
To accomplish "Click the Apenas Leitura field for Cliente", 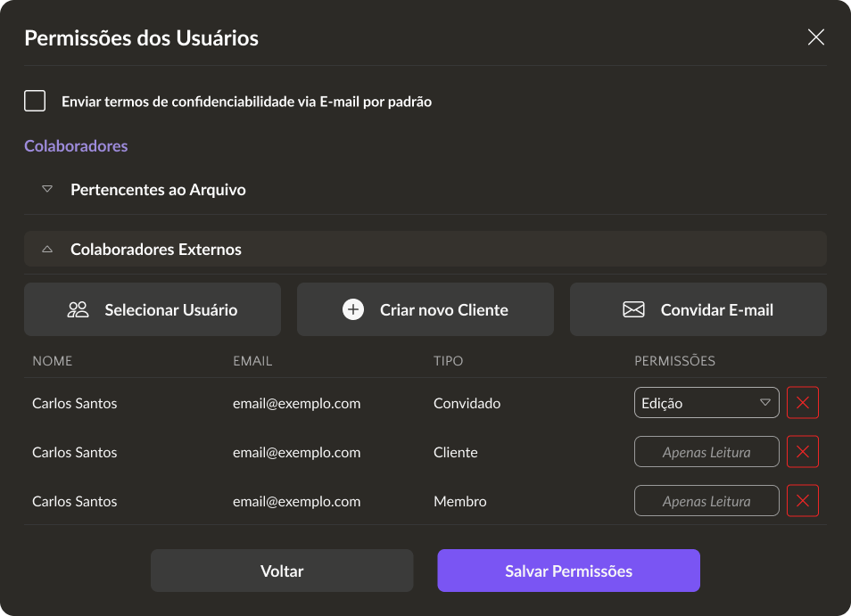I will coord(706,452).
